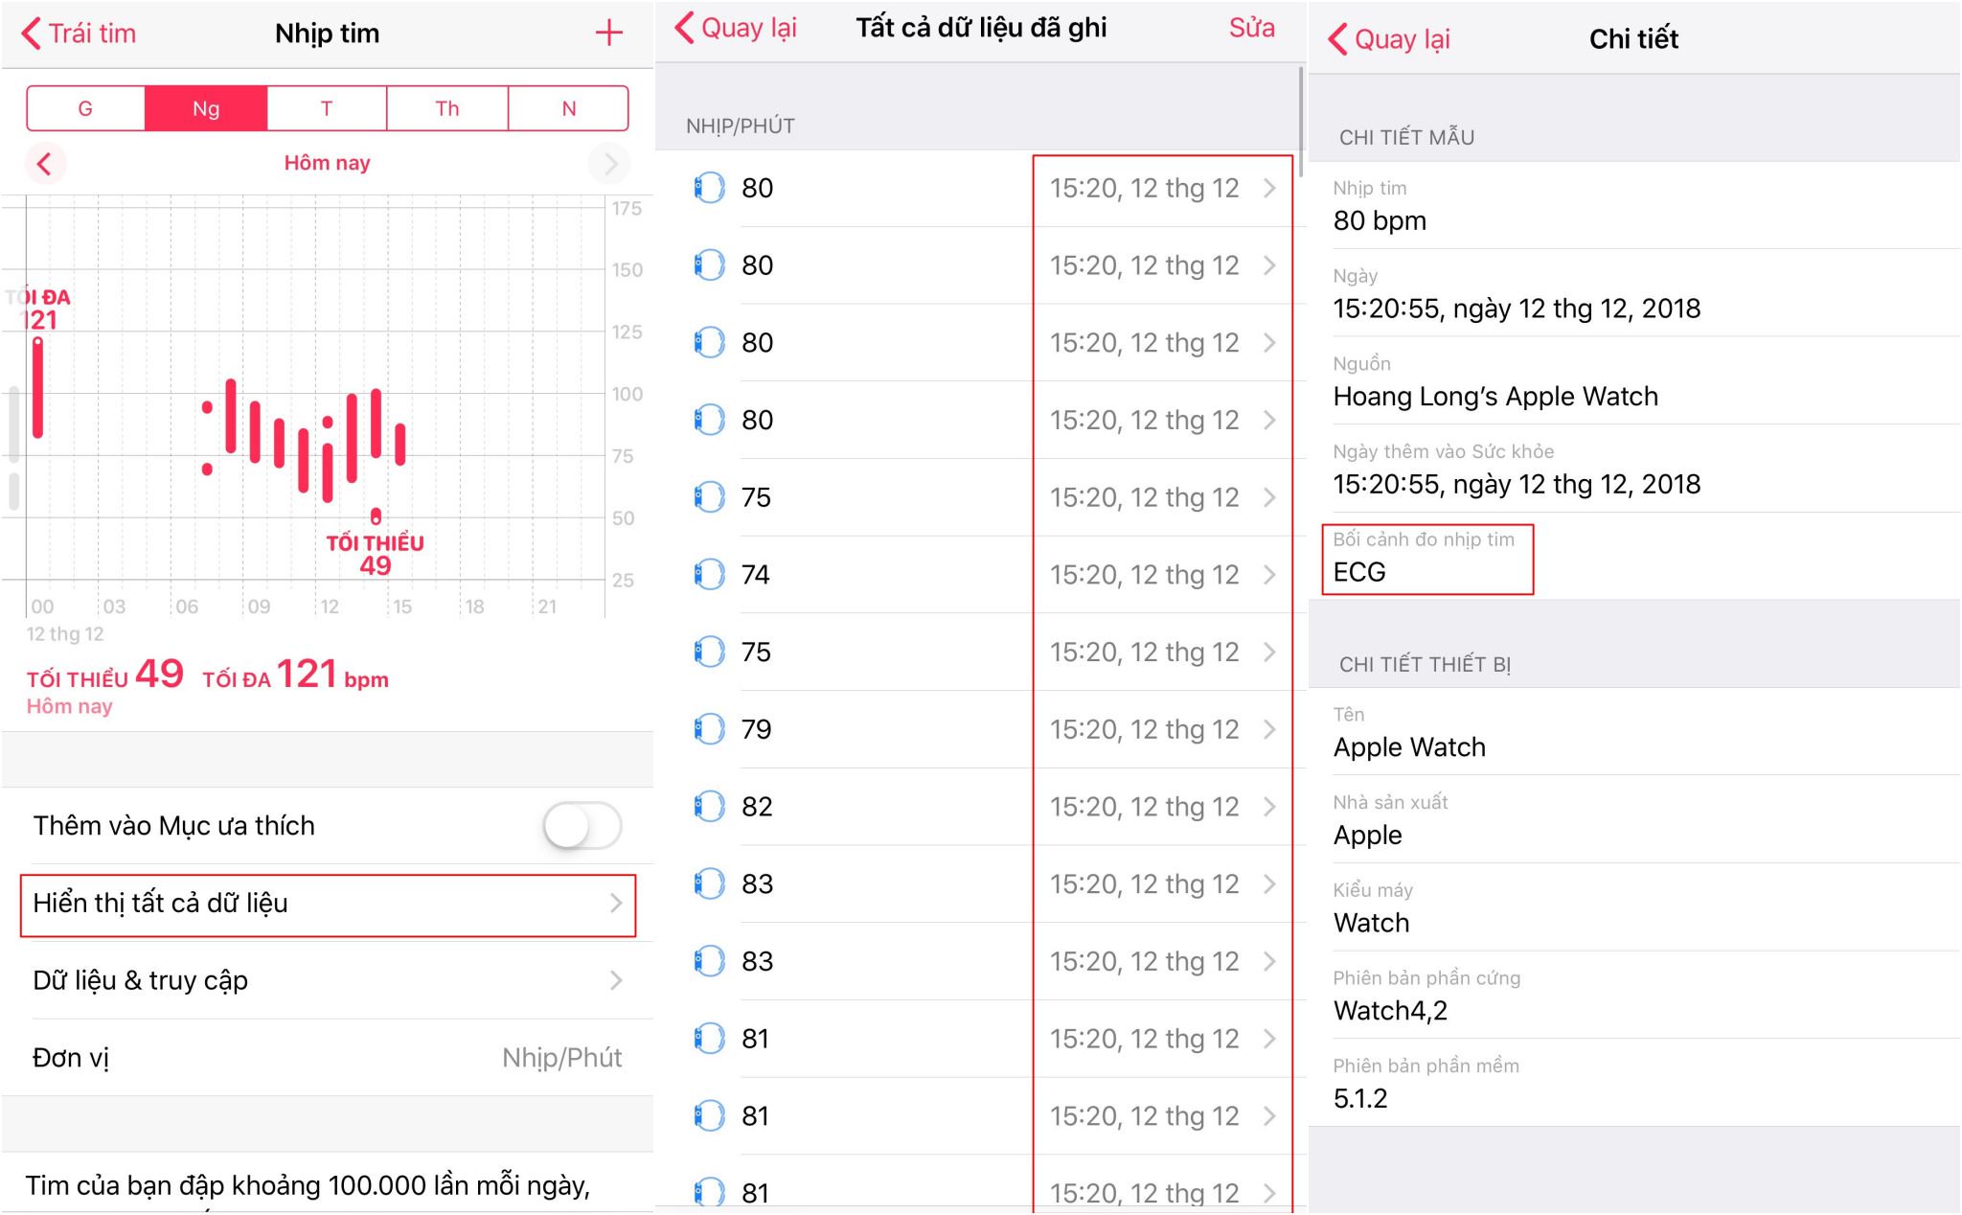The width and height of the screenshot is (1962, 1215).
Task: Click watch icon beside 79 reading
Action: click(709, 729)
